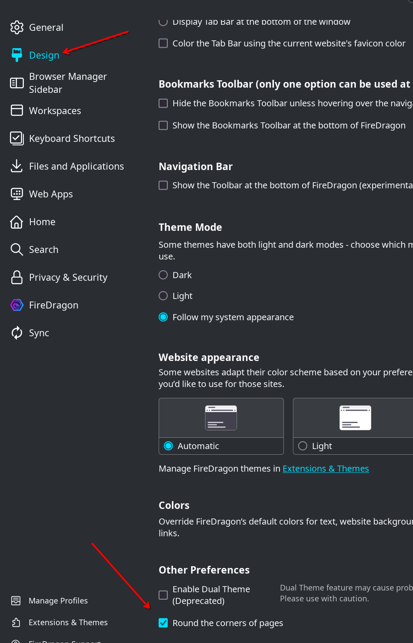Click Manage Profiles at the bottom
The width and height of the screenshot is (413, 643).
(x=58, y=600)
